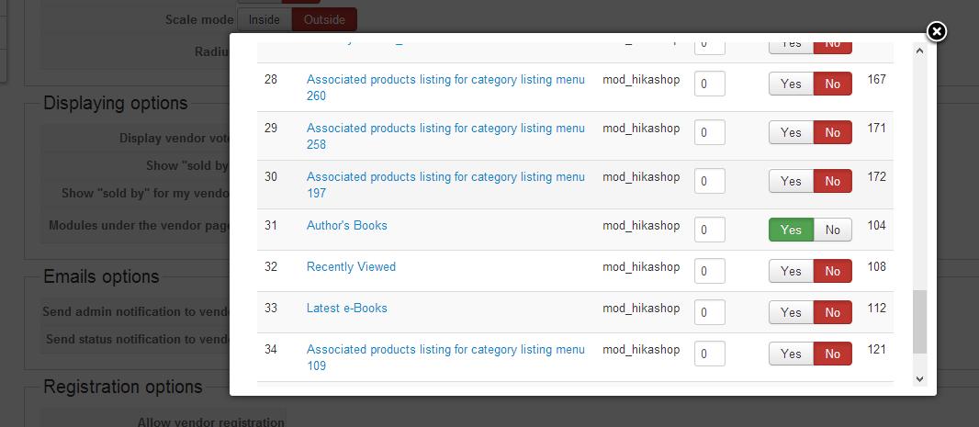
Task: Click ordering field for row 29
Action: (x=709, y=132)
